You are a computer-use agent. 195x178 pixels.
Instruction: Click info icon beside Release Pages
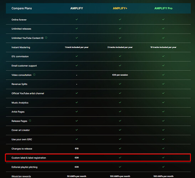(30, 121)
